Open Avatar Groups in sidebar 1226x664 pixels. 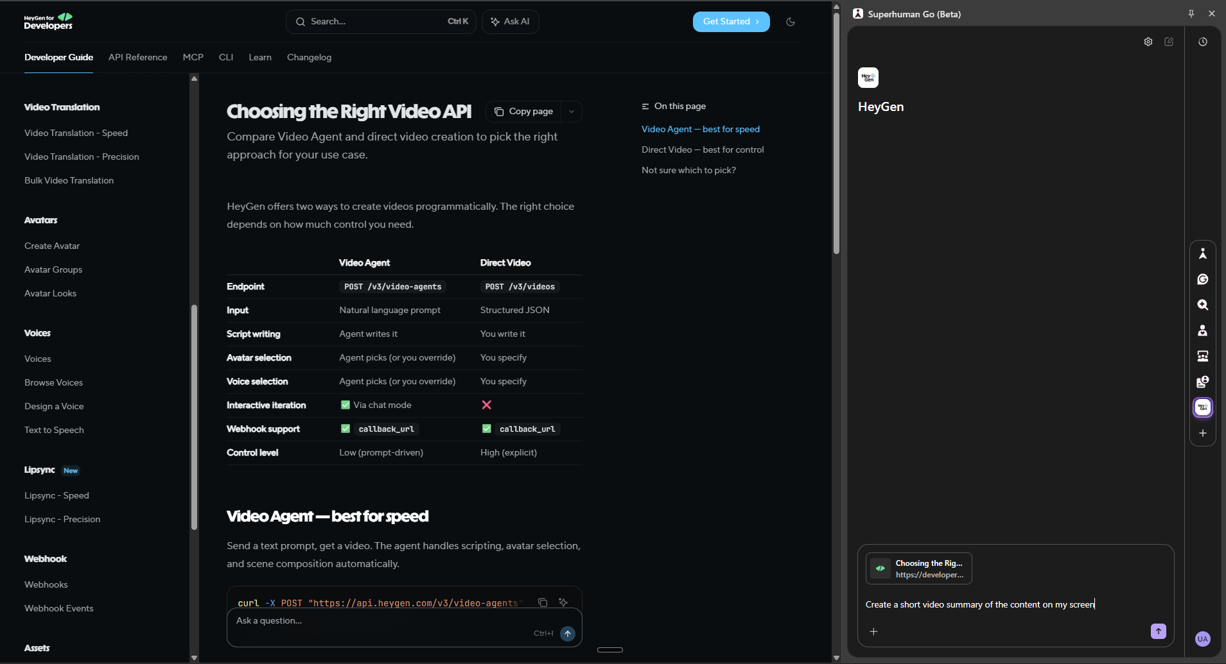(53, 269)
